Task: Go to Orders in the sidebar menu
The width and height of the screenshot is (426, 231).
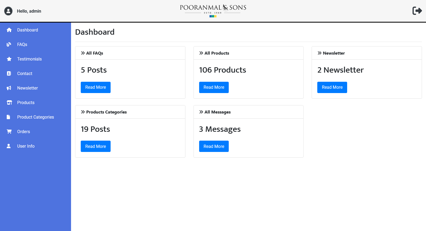Action: tap(24, 132)
